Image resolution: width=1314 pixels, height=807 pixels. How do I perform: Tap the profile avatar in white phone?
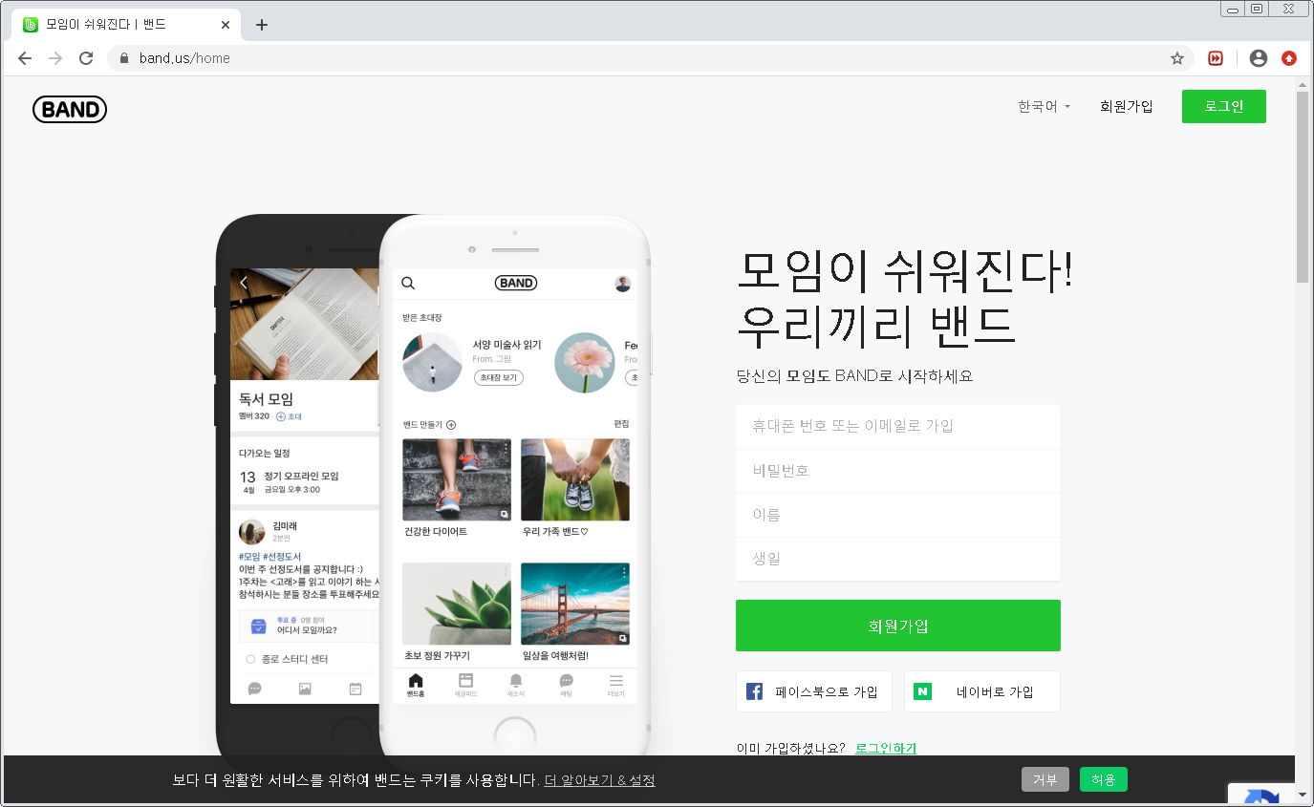click(623, 284)
